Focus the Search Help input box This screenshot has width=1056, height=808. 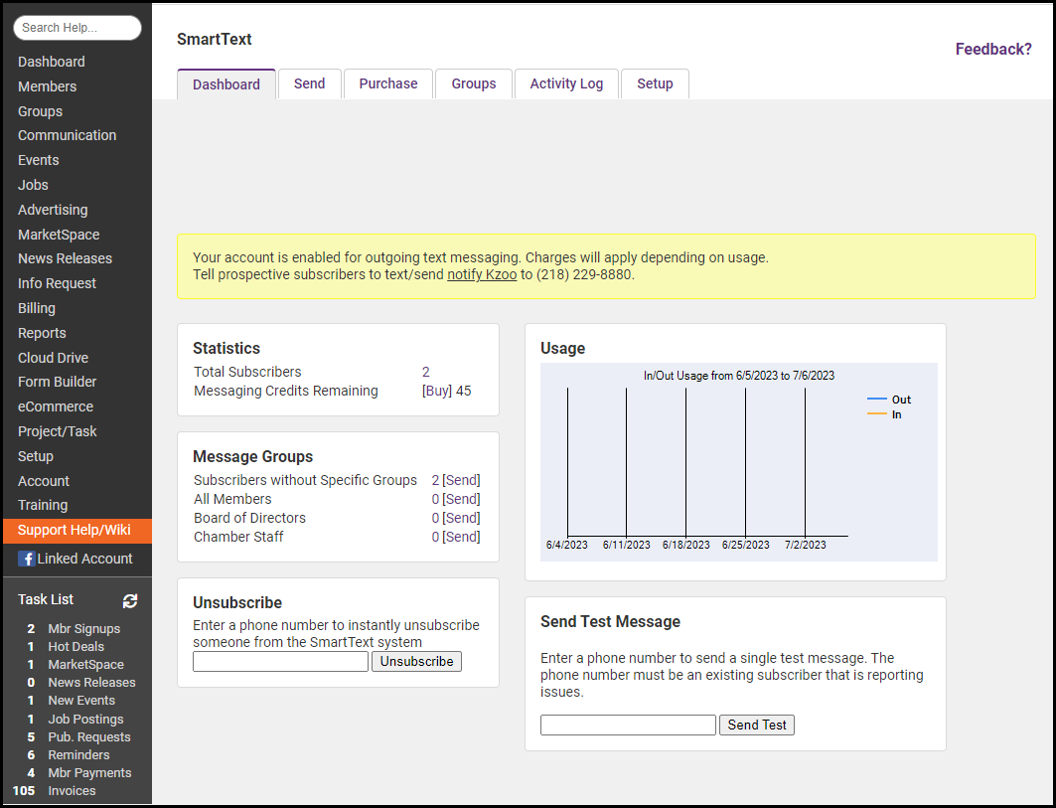tap(77, 28)
